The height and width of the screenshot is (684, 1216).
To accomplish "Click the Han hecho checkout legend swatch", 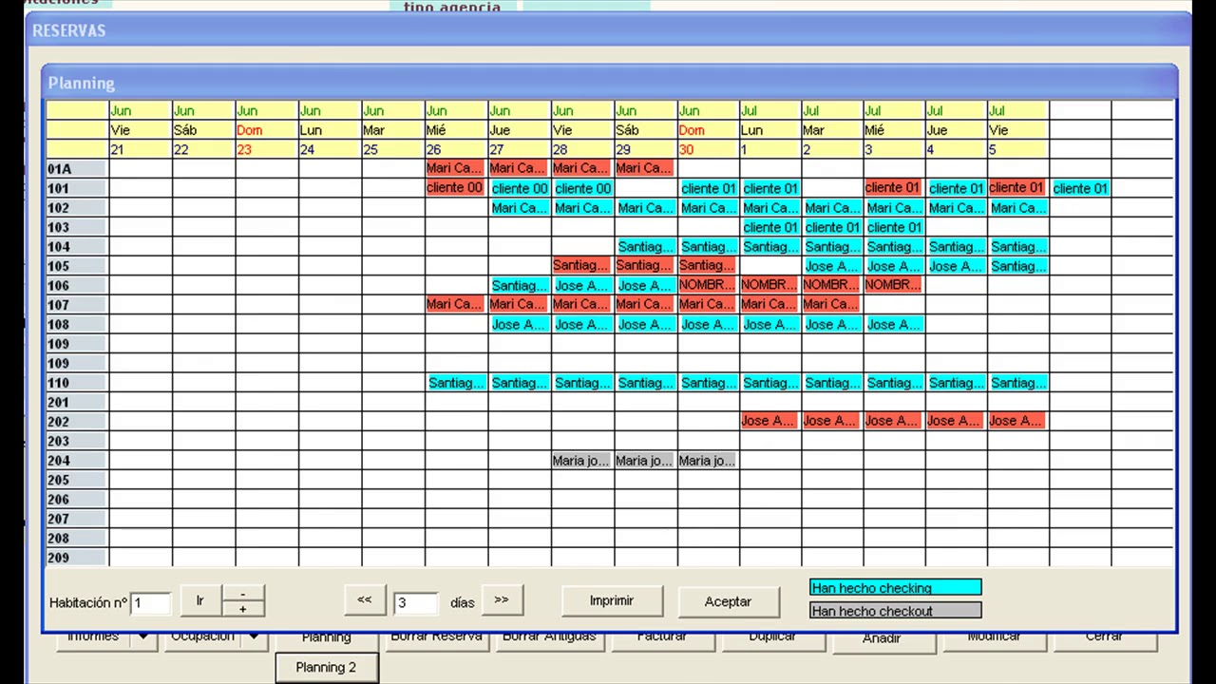I will (x=896, y=611).
